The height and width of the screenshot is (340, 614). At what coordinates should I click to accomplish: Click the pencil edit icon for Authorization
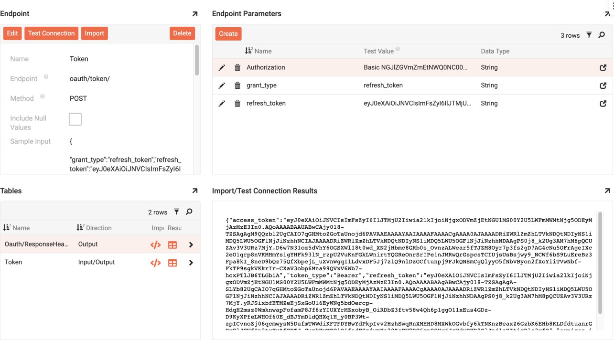pyautogui.click(x=222, y=68)
